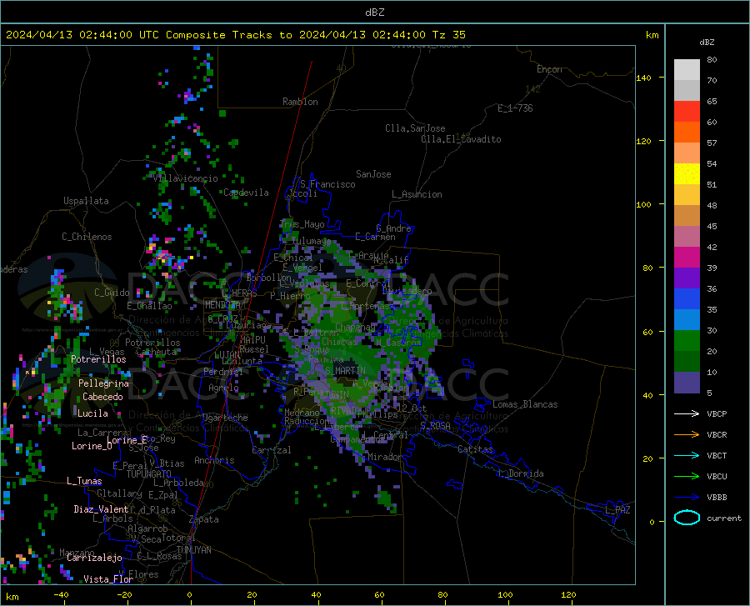Click the red 65 dBZ legend color
This screenshot has width=750, height=606.
click(687, 112)
